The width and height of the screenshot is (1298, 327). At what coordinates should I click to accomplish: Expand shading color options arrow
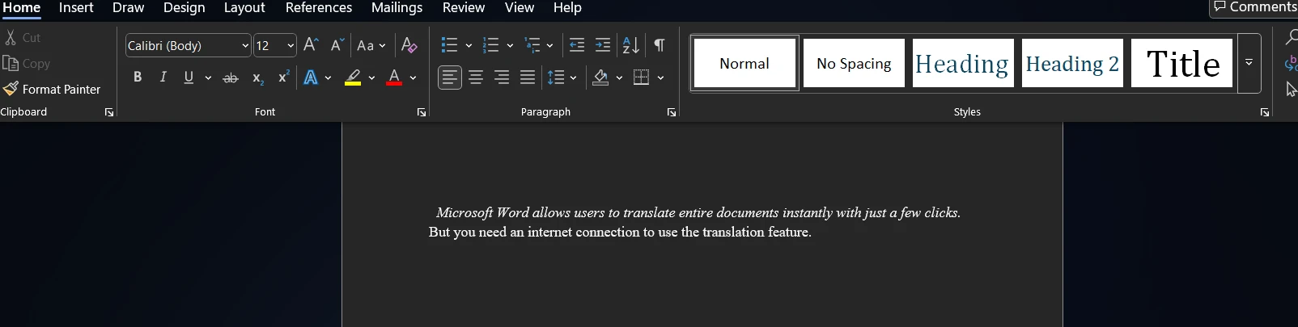(619, 78)
